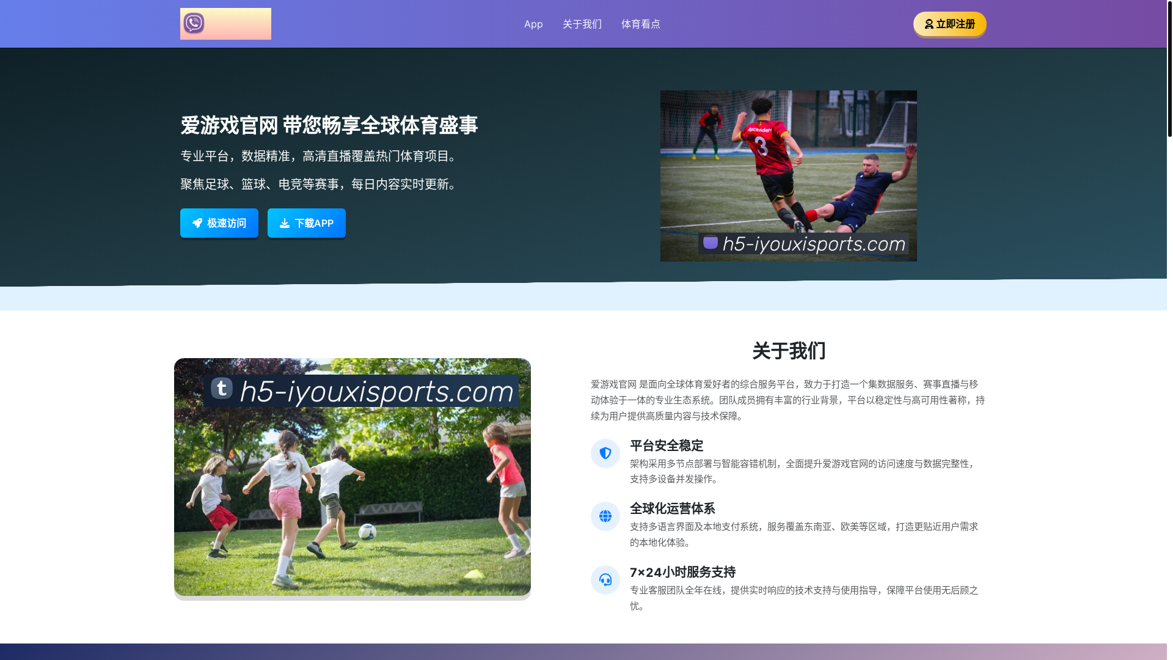Click the 立即注册 register button
Viewport: 1173px width, 660px height.
click(949, 24)
